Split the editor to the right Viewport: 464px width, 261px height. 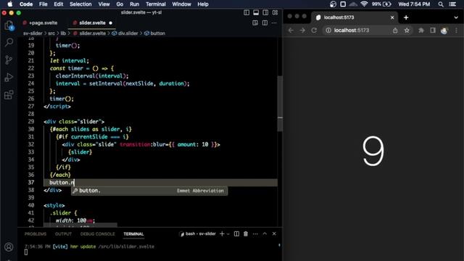click(265, 22)
